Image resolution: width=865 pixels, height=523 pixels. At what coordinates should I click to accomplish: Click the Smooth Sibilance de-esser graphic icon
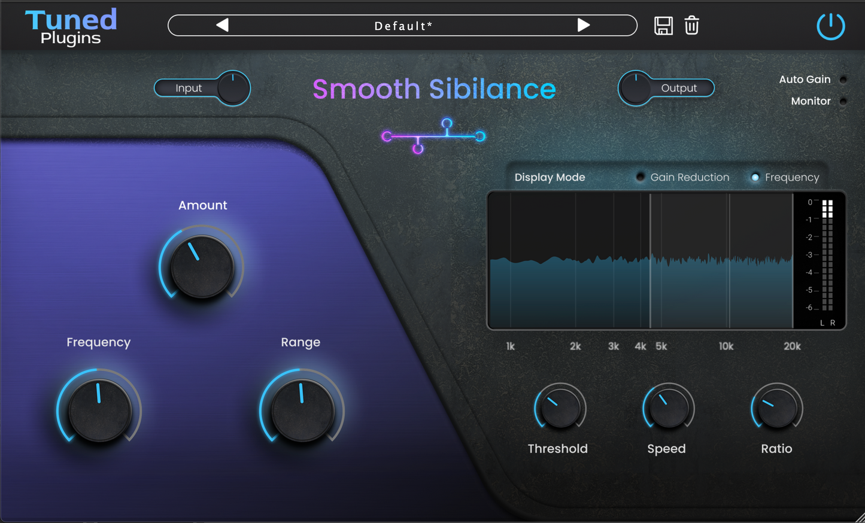coord(434,135)
